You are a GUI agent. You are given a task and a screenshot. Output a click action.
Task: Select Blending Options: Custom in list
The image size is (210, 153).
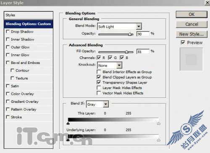29,24
